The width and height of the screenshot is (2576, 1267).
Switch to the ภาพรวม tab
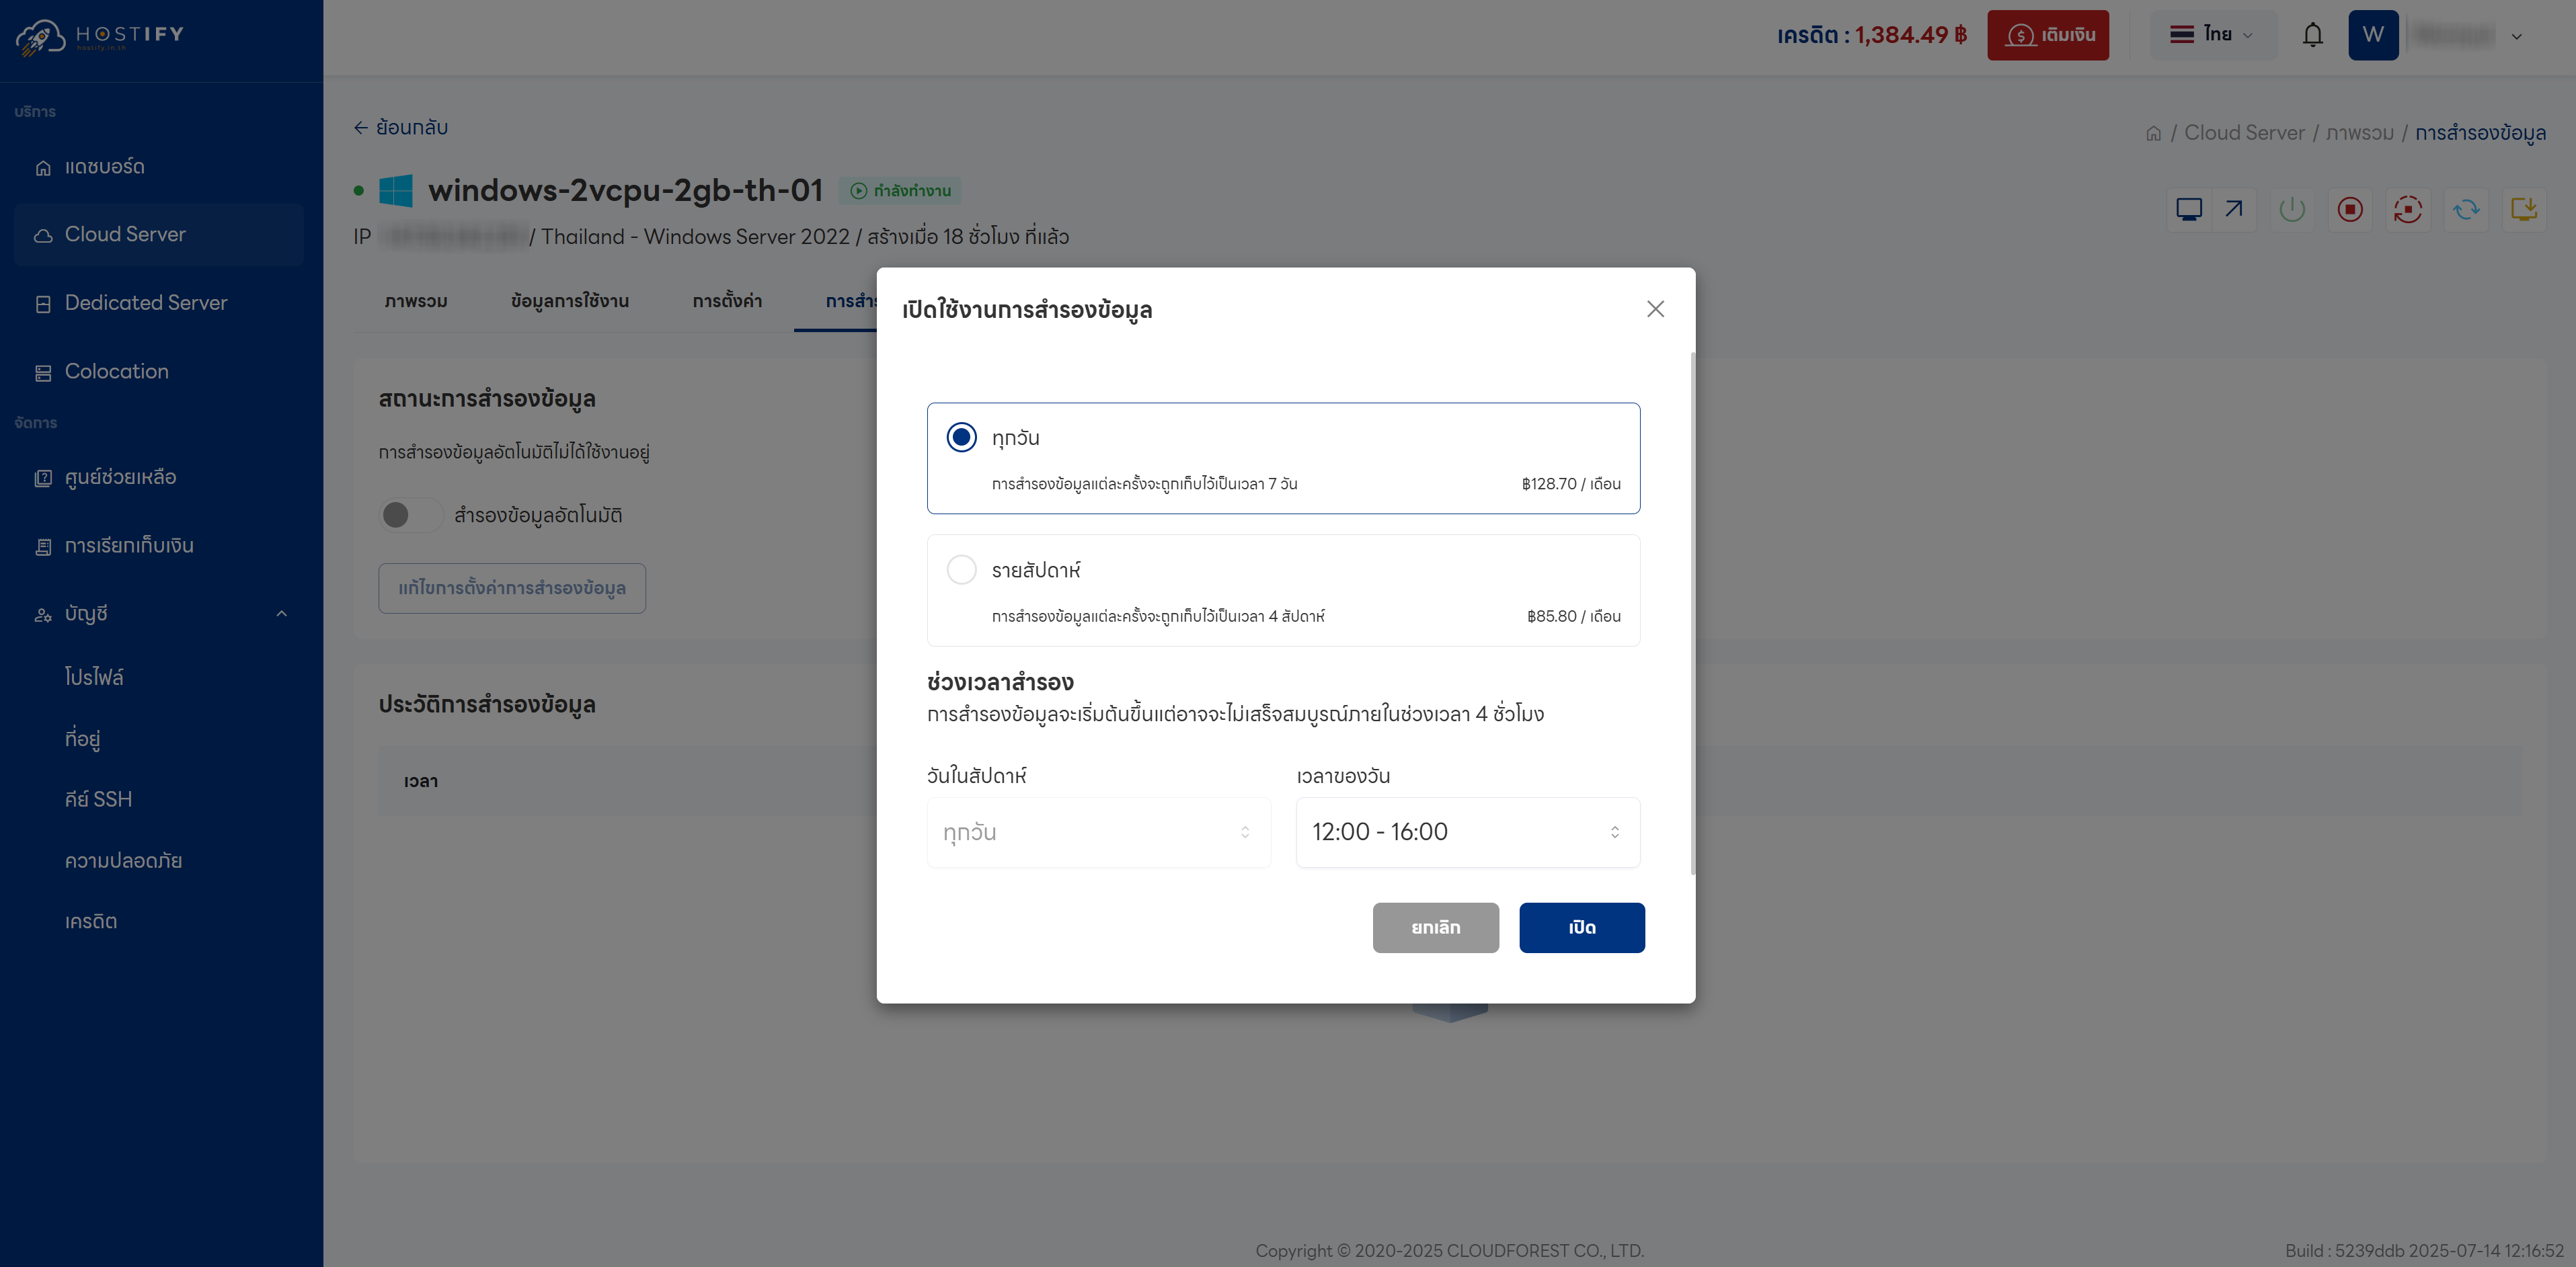[x=416, y=301]
